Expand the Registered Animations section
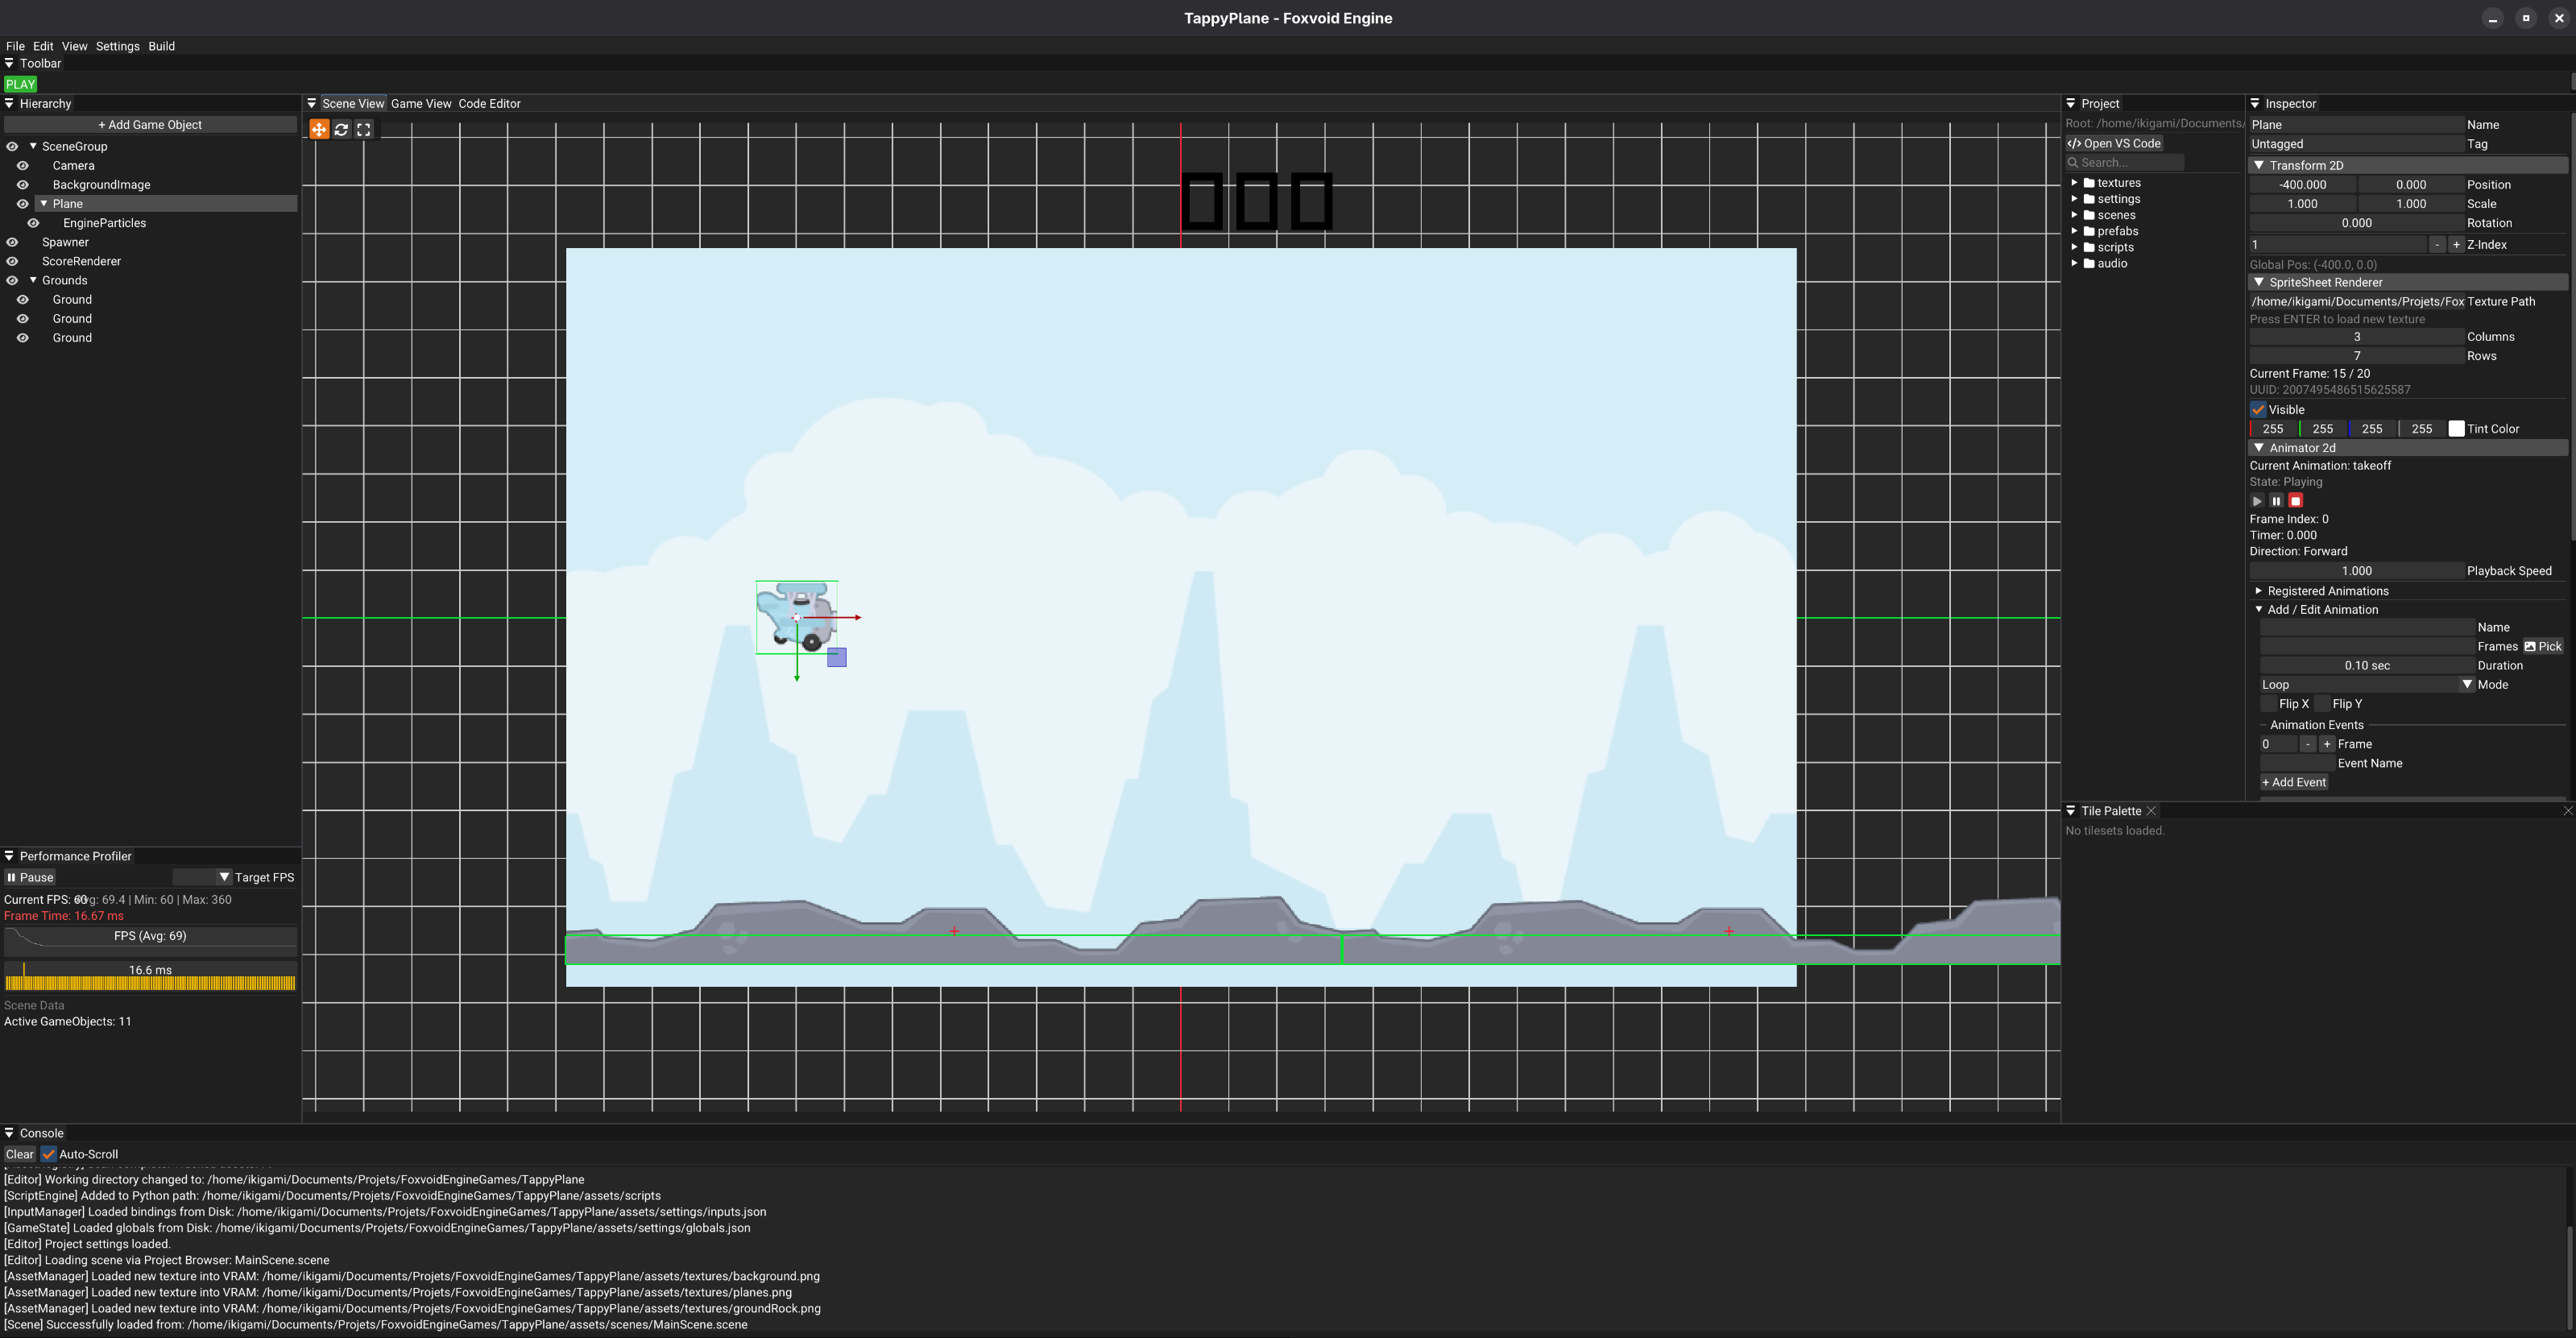This screenshot has height=1338, width=2576. coord(2258,591)
